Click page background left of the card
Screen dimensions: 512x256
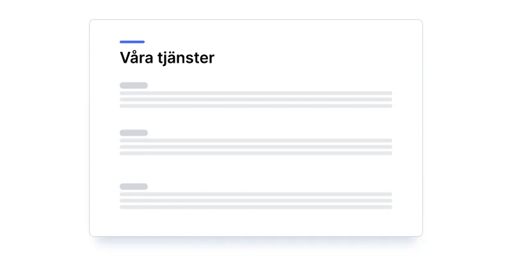click(45, 128)
